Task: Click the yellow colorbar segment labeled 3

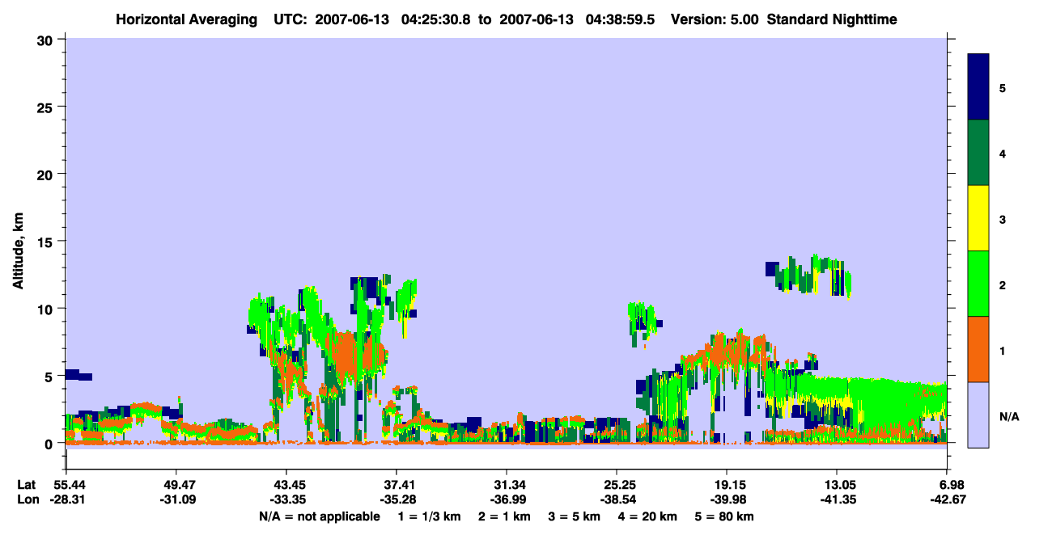Action: tap(978, 218)
